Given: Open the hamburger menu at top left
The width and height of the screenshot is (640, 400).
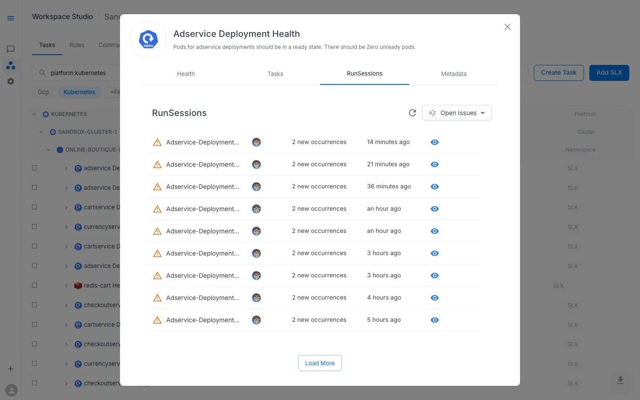Looking at the screenshot, I should [11, 18].
